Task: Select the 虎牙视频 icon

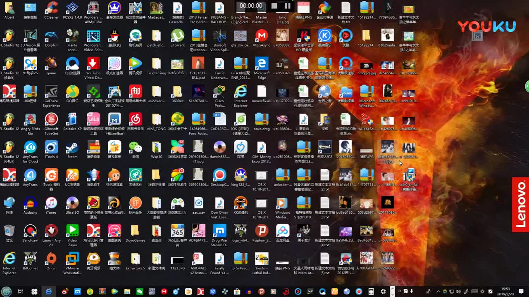Action: (93, 262)
